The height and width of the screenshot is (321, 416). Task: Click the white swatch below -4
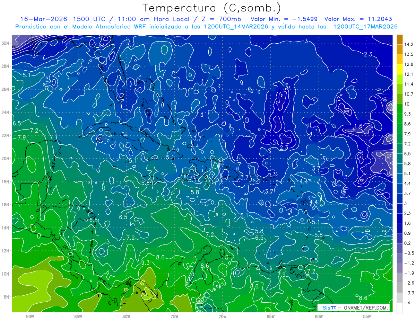click(400, 308)
